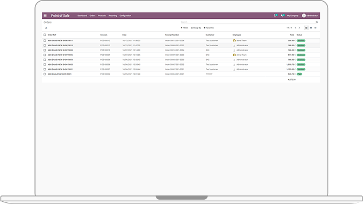Sort by the Receipt Number column header
This screenshot has height=204, width=363.
point(172,35)
